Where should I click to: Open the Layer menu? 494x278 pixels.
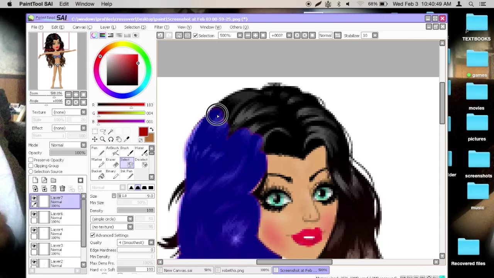[x=108, y=27]
